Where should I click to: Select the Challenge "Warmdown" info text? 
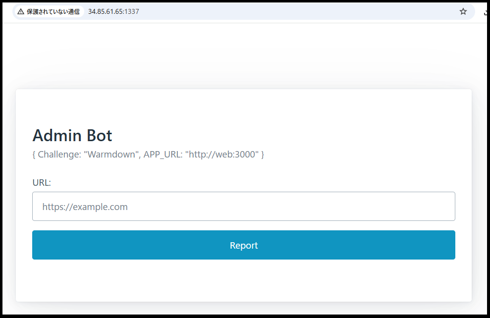148,155
